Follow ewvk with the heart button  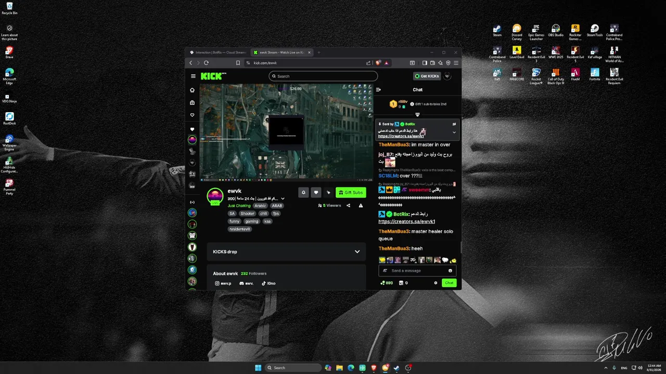(x=316, y=192)
